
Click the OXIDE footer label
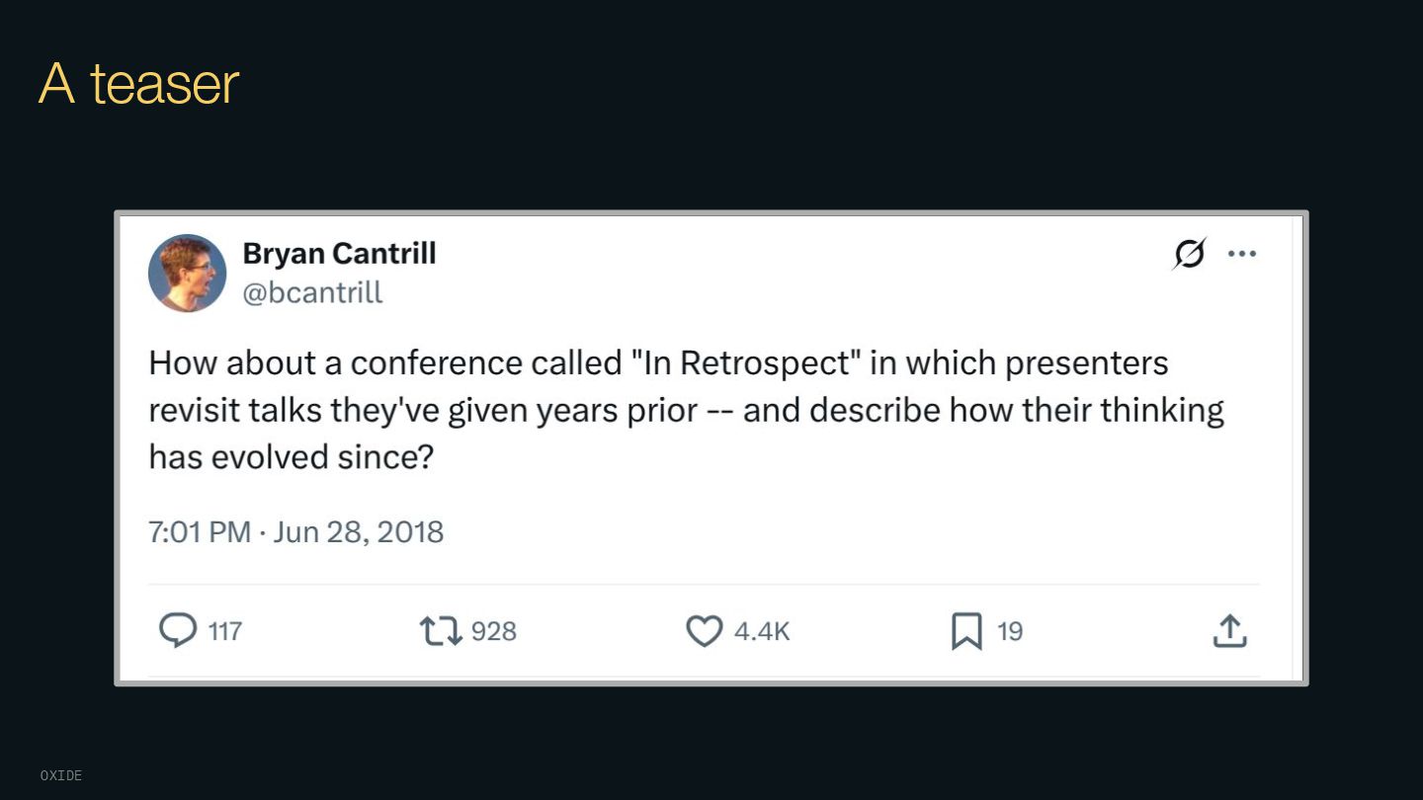click(61, 775)
